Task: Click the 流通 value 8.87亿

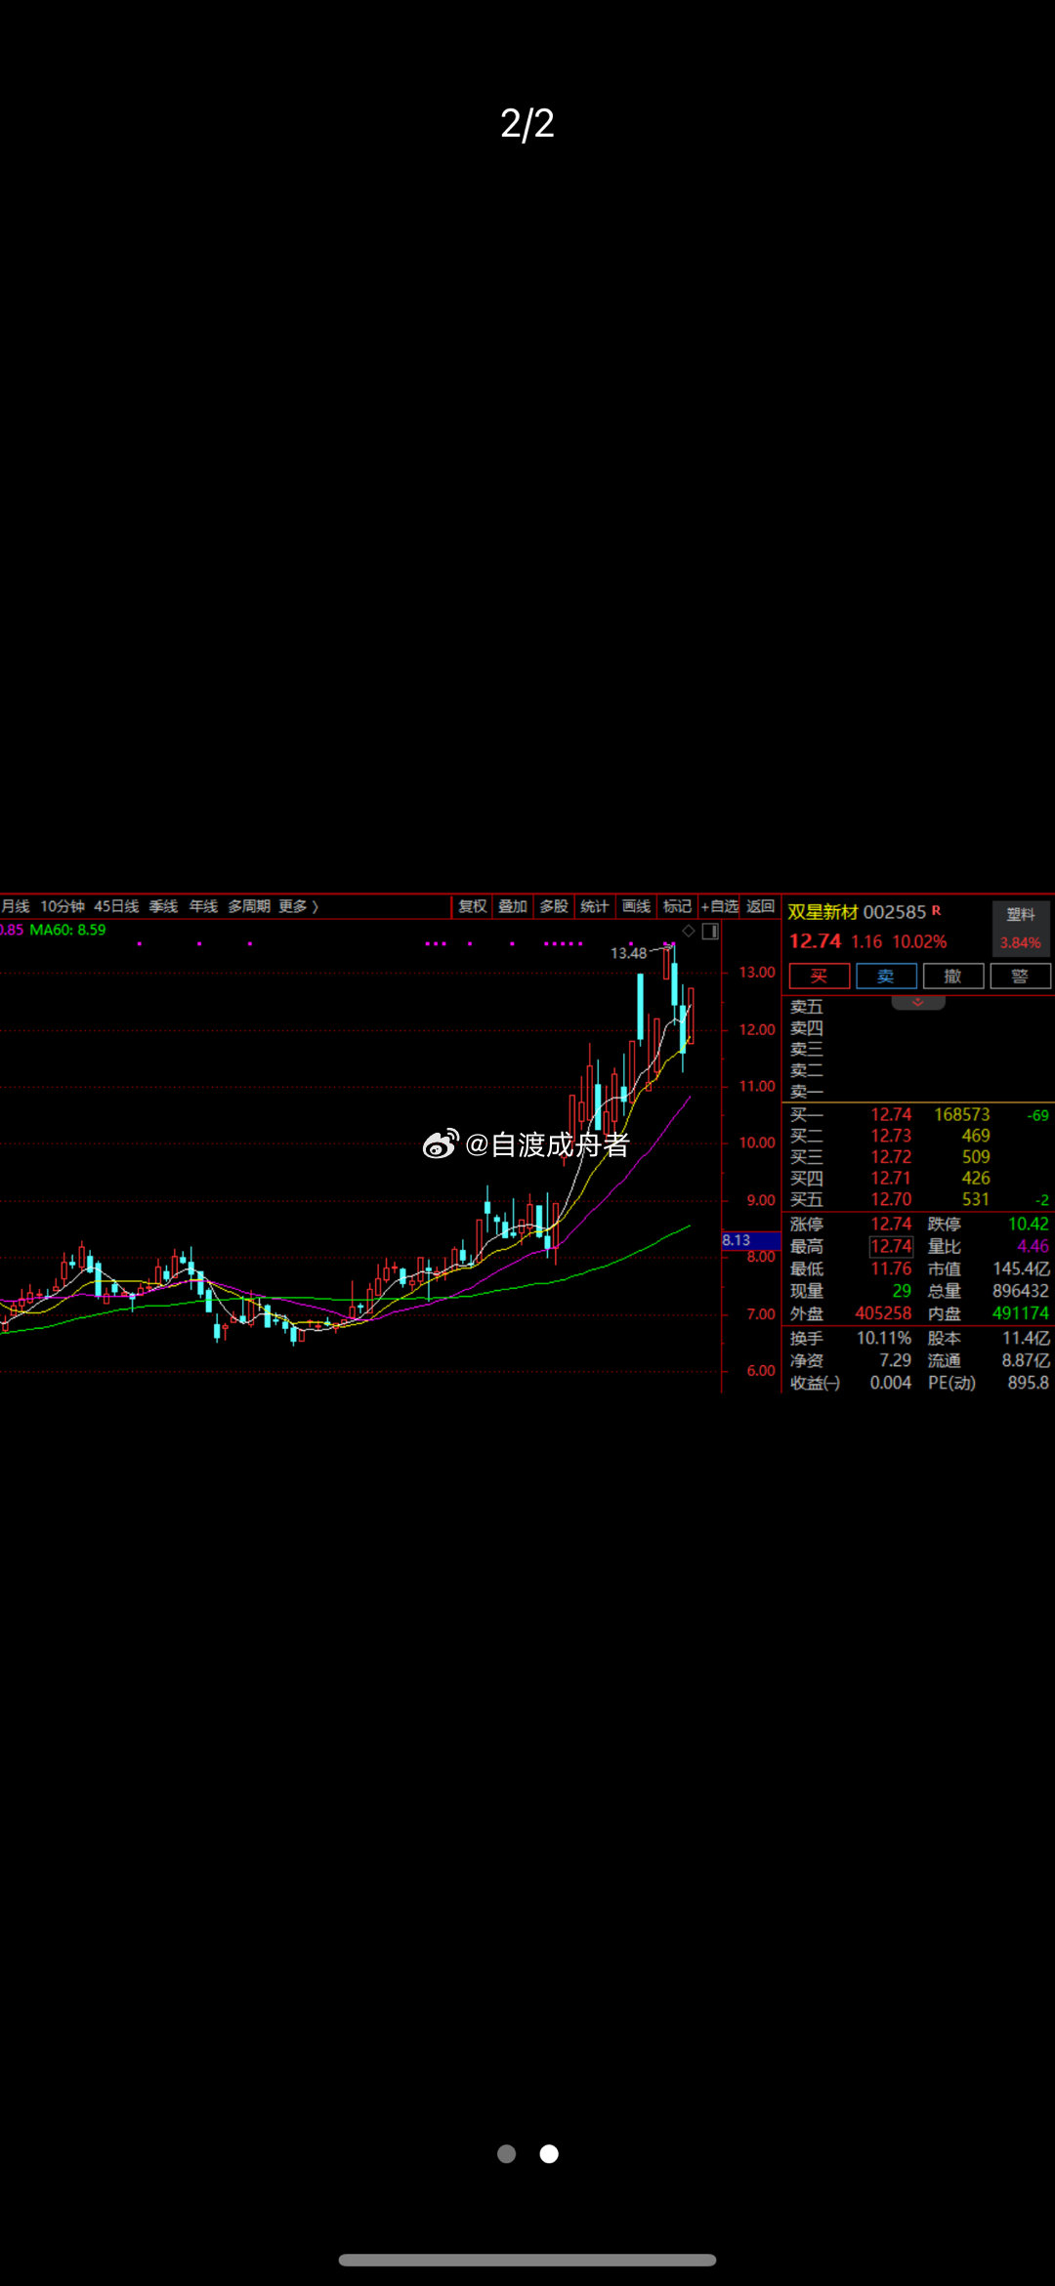Action: 1026,1360
